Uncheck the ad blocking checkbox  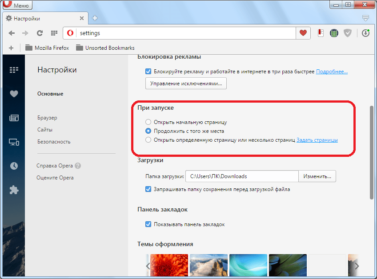tap(148, 71)
